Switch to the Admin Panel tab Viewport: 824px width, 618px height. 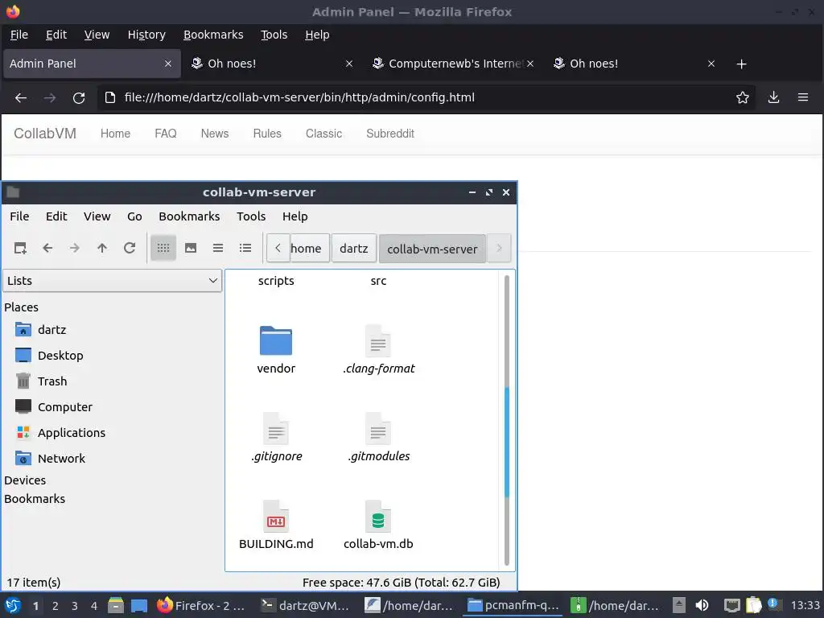(92, 64)
